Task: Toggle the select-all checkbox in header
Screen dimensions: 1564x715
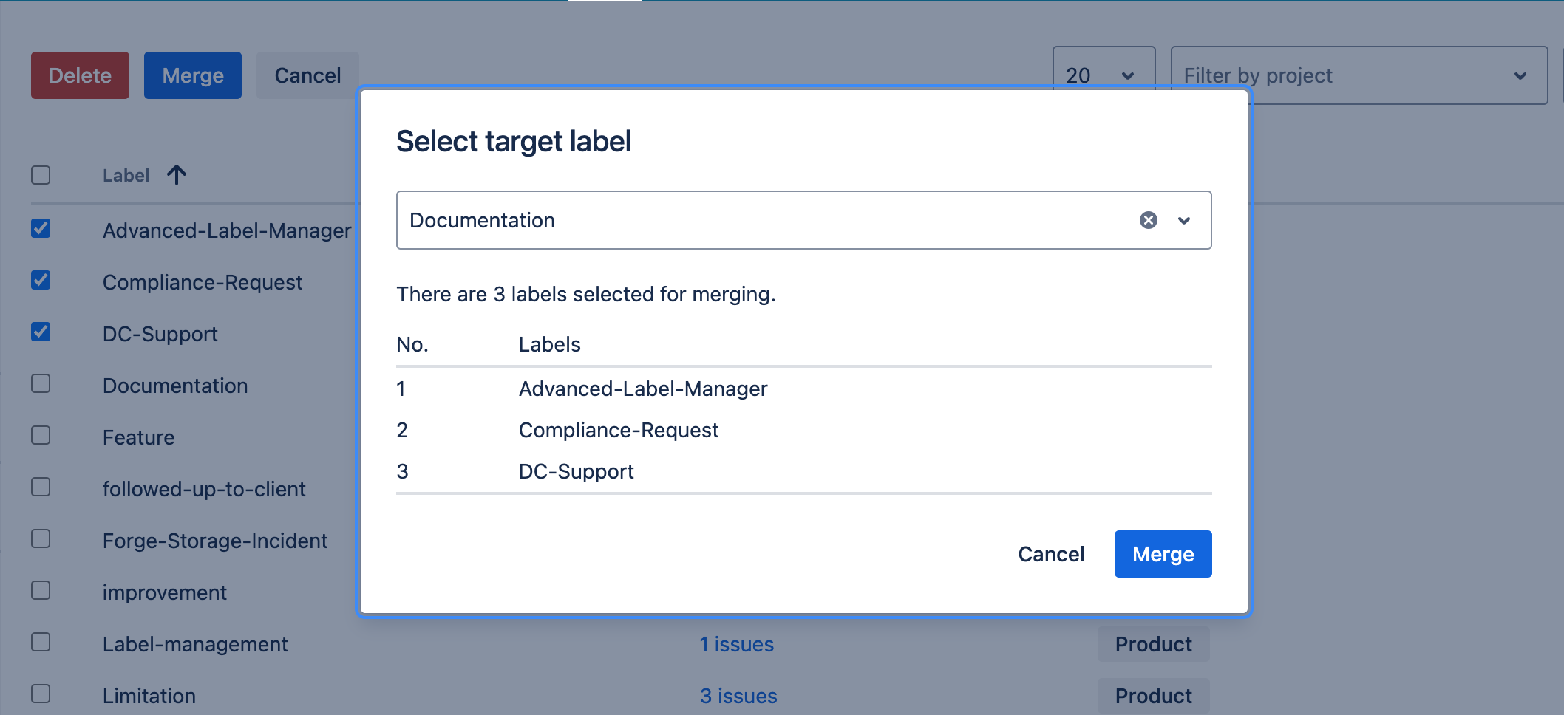Action: pos(41,175)
